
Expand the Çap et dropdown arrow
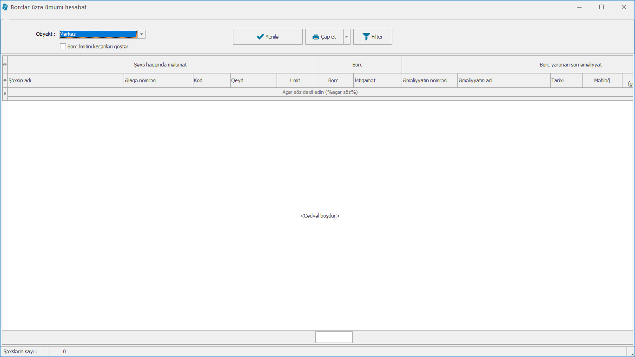point(347,37)
